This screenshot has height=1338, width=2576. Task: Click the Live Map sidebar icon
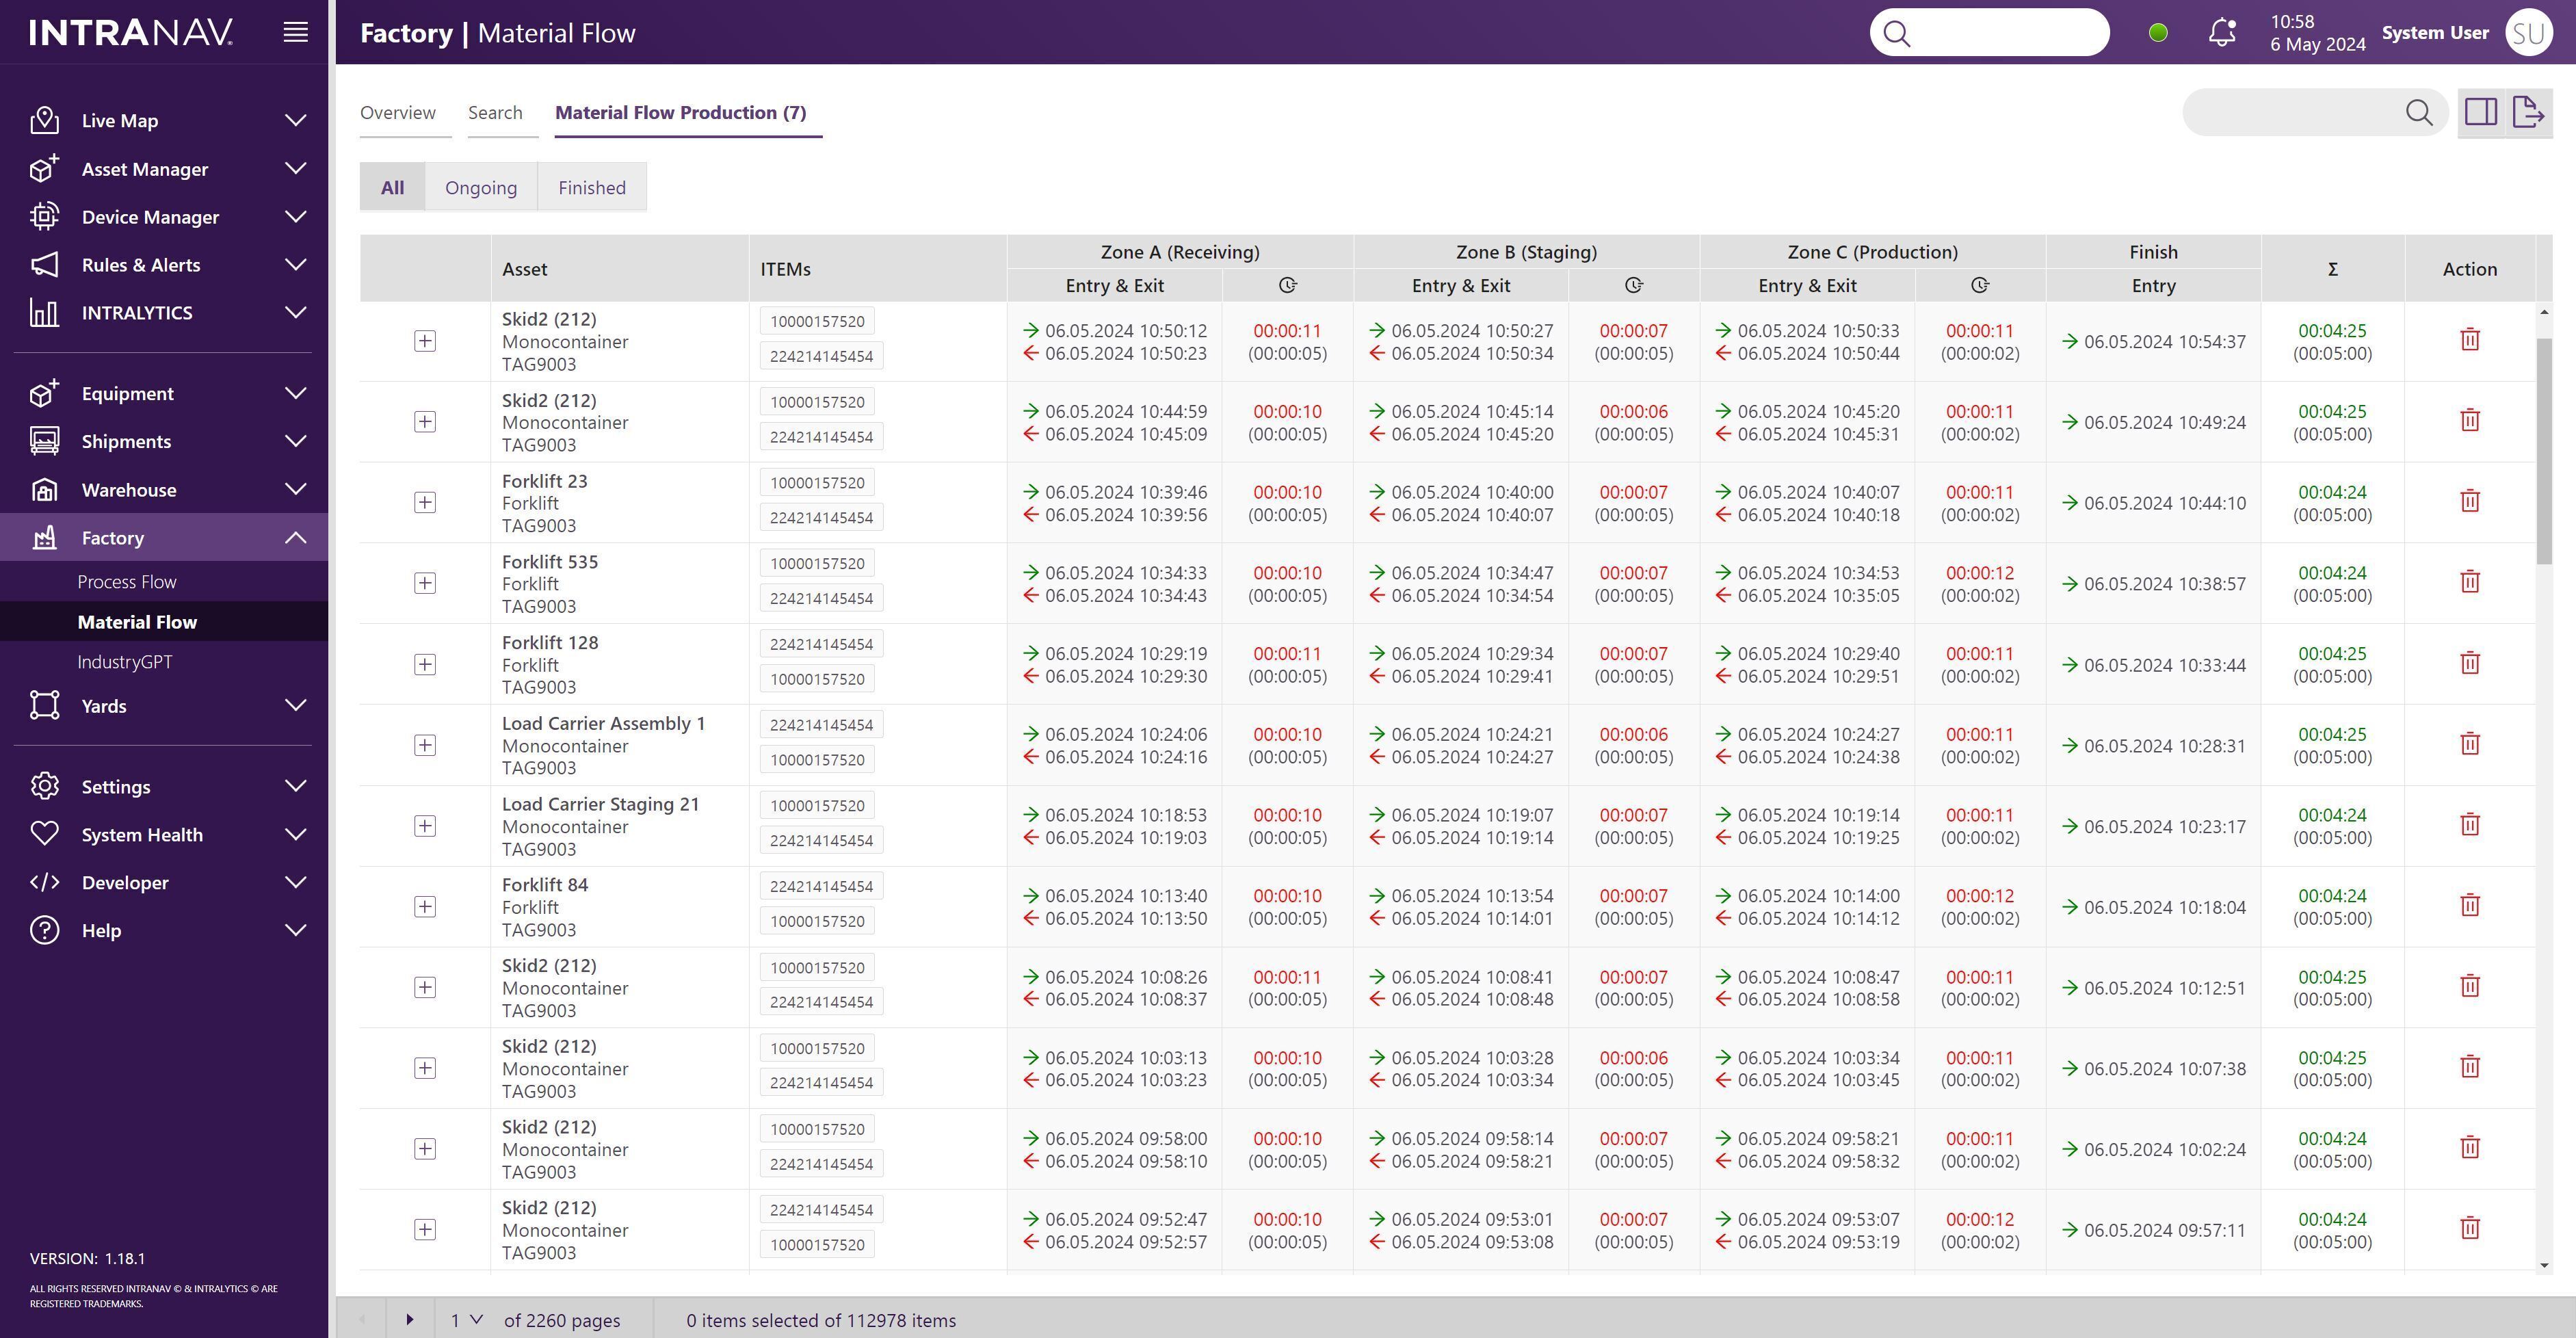point(44,120)
